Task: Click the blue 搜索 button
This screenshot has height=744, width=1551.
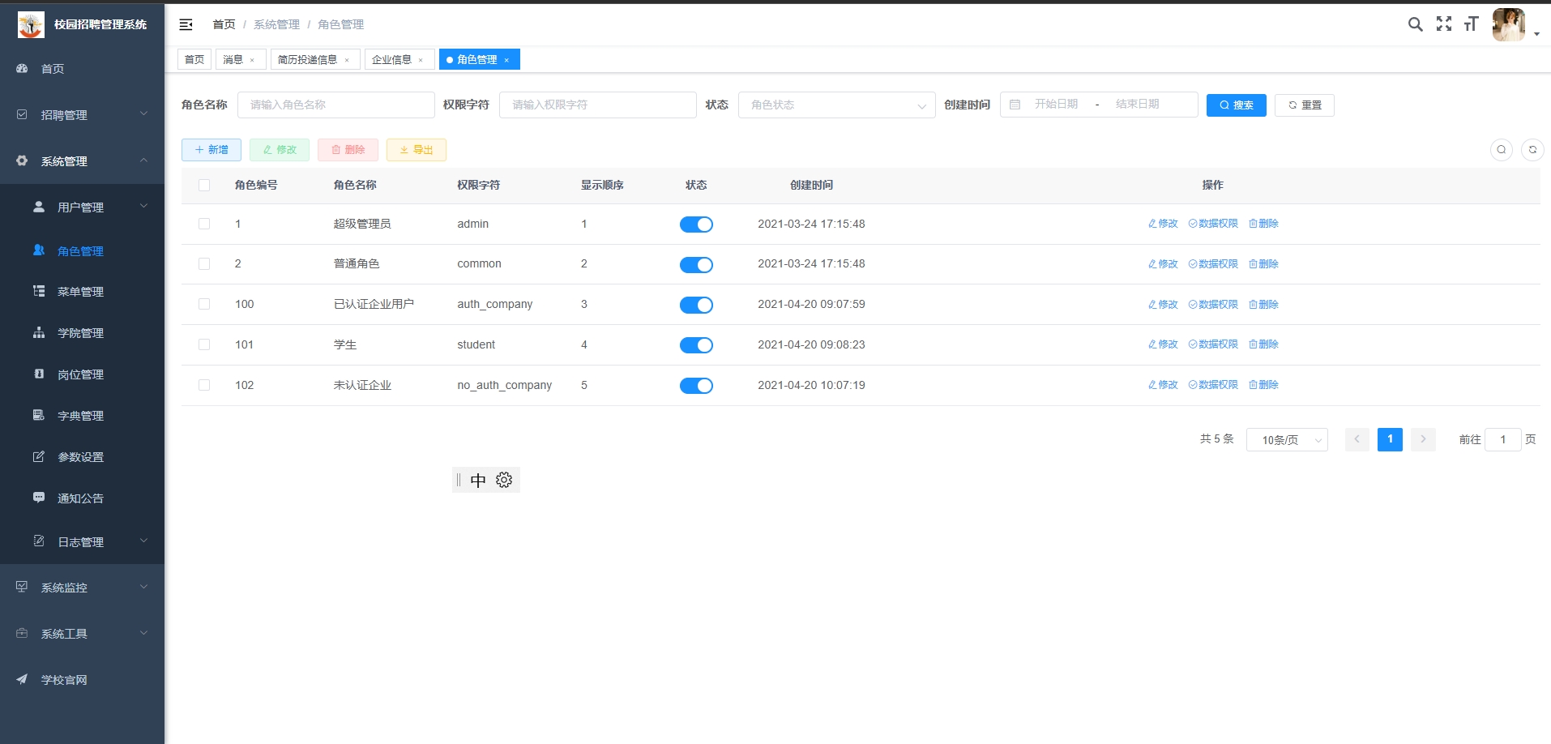Action: (x=1236, y=105)
